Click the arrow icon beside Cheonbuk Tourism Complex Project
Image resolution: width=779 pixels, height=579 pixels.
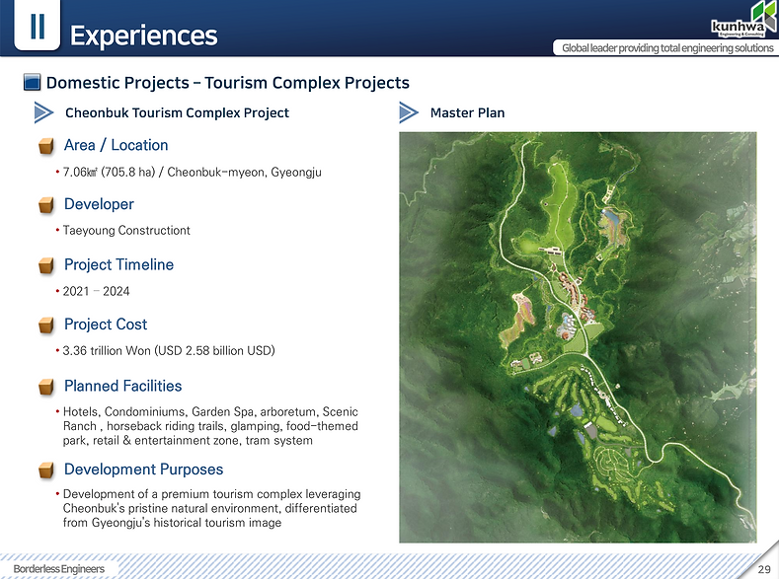tap(43, 112)
